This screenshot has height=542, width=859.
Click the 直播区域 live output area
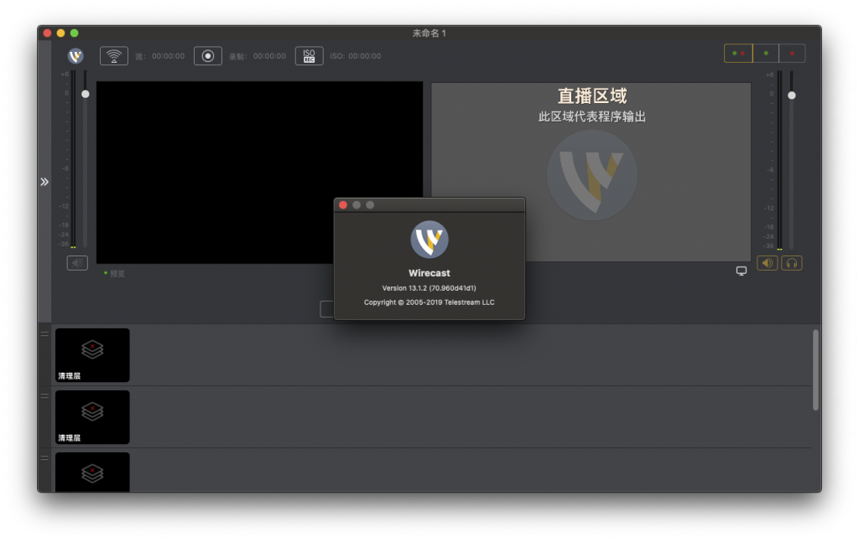click(x=591, y=172)
